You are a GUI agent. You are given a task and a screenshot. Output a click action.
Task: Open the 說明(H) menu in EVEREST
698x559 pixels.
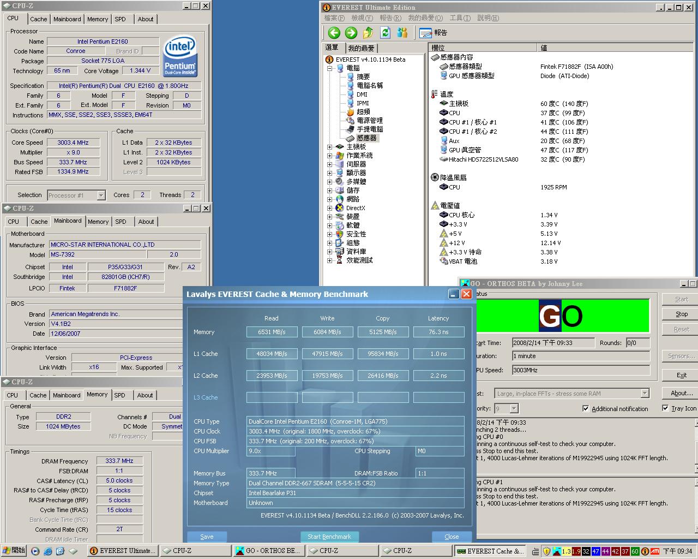[x=488, y=18]
